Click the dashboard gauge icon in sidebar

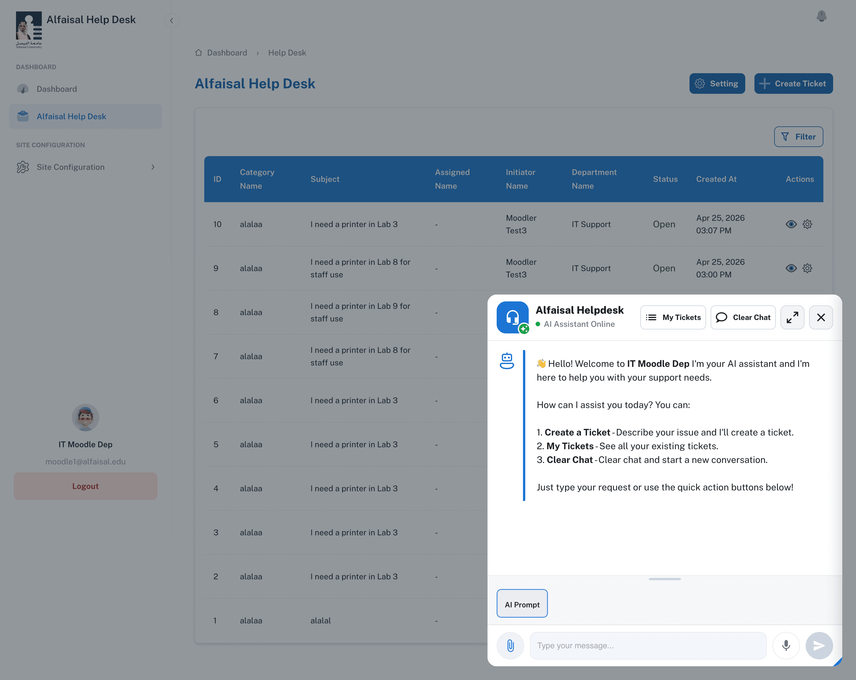click(23, 89)
